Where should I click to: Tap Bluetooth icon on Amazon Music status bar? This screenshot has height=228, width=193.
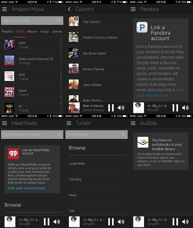tap(50, 2)
